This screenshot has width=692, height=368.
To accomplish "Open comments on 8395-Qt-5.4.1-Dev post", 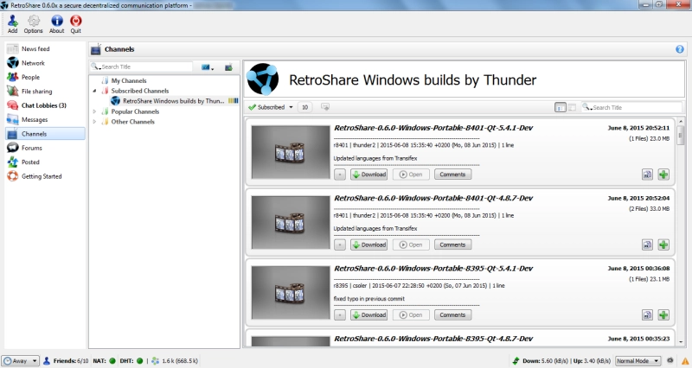I will (x=452, y=315).
